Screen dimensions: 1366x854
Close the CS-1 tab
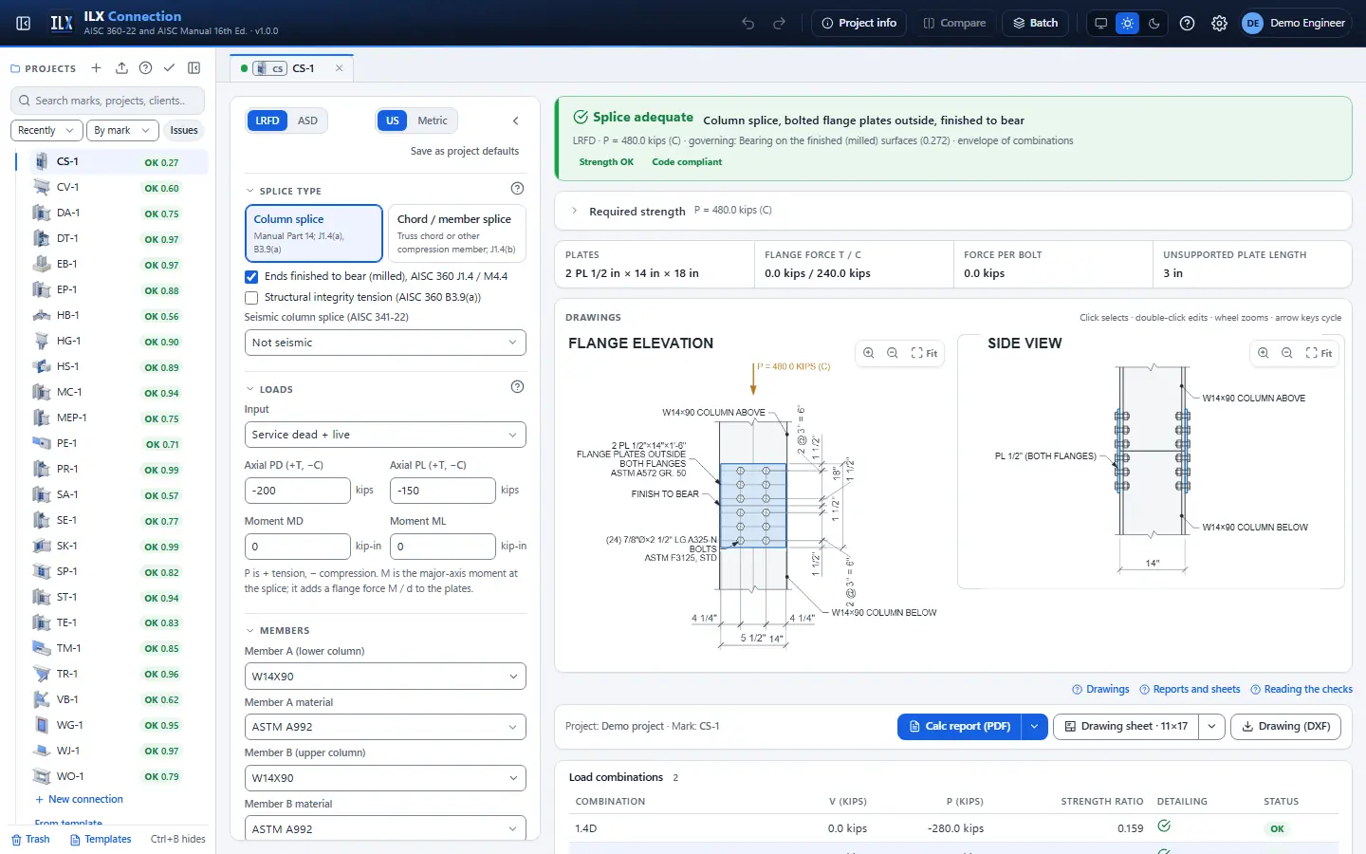339,68
